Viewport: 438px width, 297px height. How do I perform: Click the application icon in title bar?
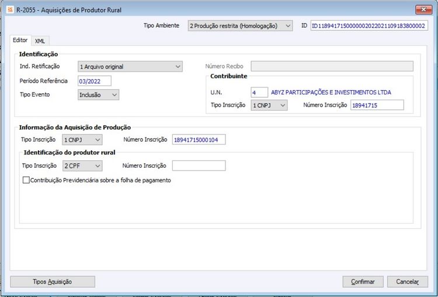[10, 10]
